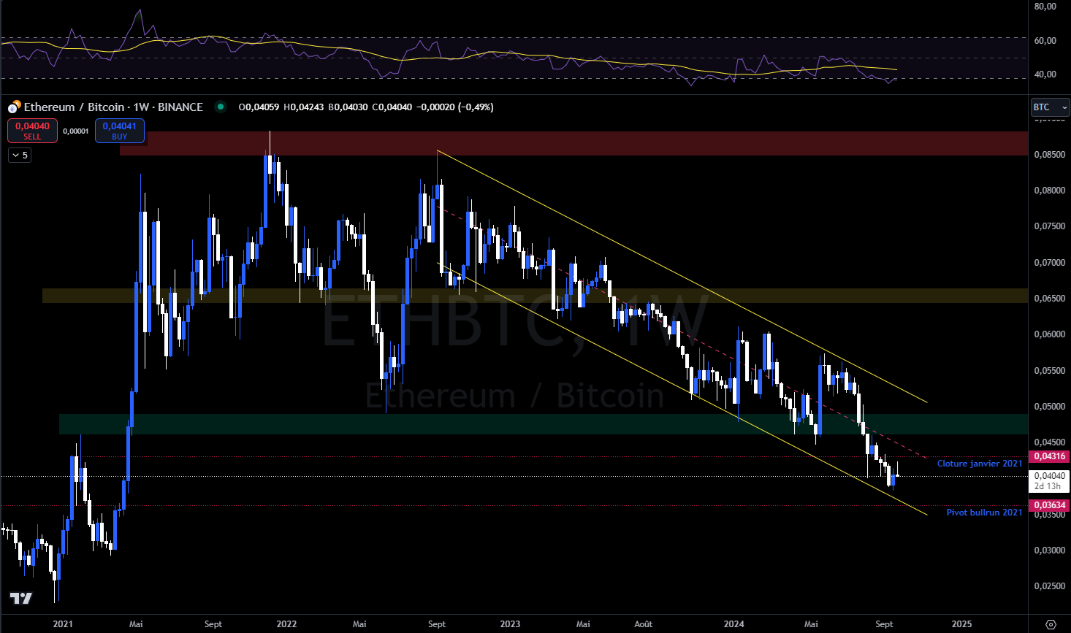This screenshot has width=1071, height=633.
Task: Click the 2023 label on time axis
Action: [x=510, y=624]
